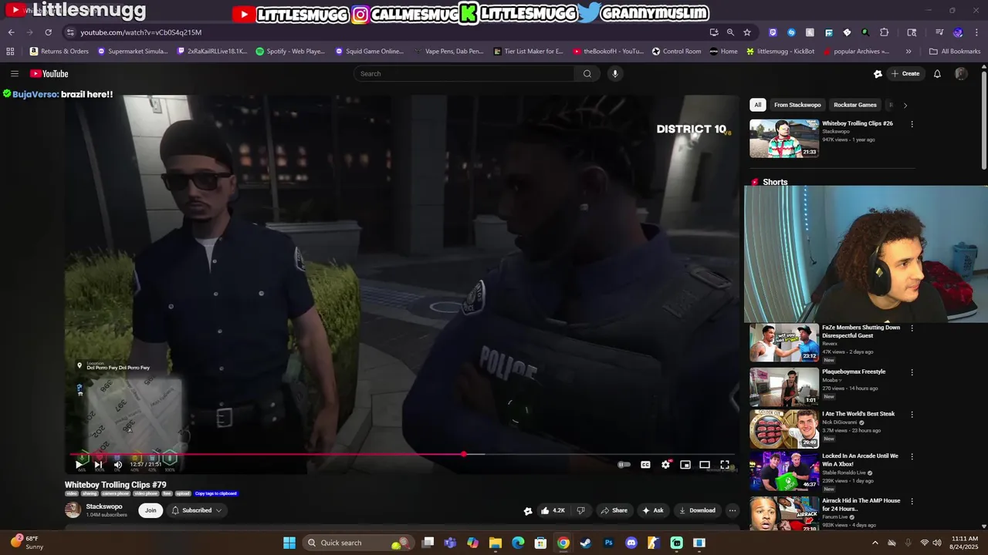
Task: Enable miniplayer mode
Action: click(685, 465)
